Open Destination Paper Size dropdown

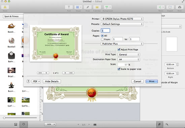129,59
